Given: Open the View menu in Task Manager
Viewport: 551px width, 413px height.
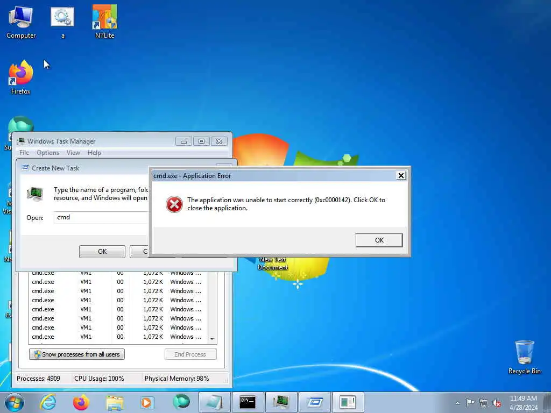Looking at the screenshot, I should pyautogui.click(x=73, y=153).
